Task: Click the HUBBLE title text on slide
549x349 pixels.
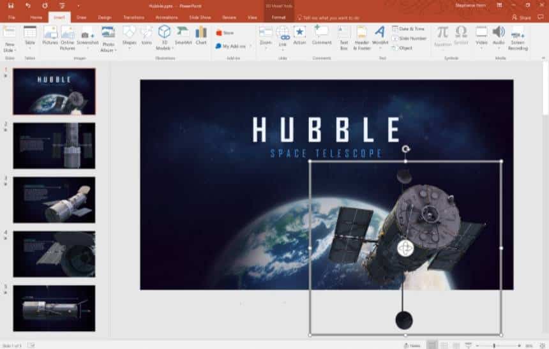Action: [x=327, y=130]
